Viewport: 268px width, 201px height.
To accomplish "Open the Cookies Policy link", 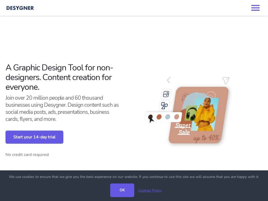I will pos(150,190).
